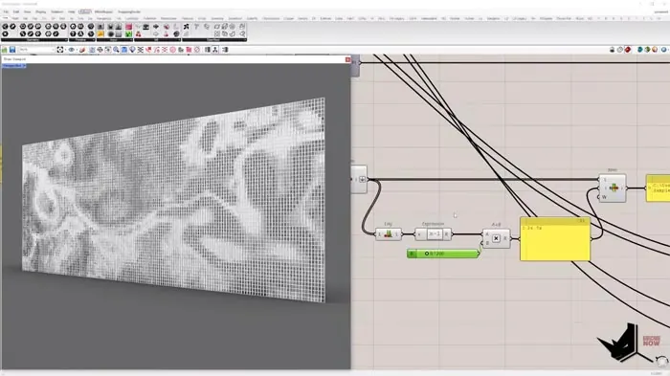Click the left name cap of the green slider

412,254
